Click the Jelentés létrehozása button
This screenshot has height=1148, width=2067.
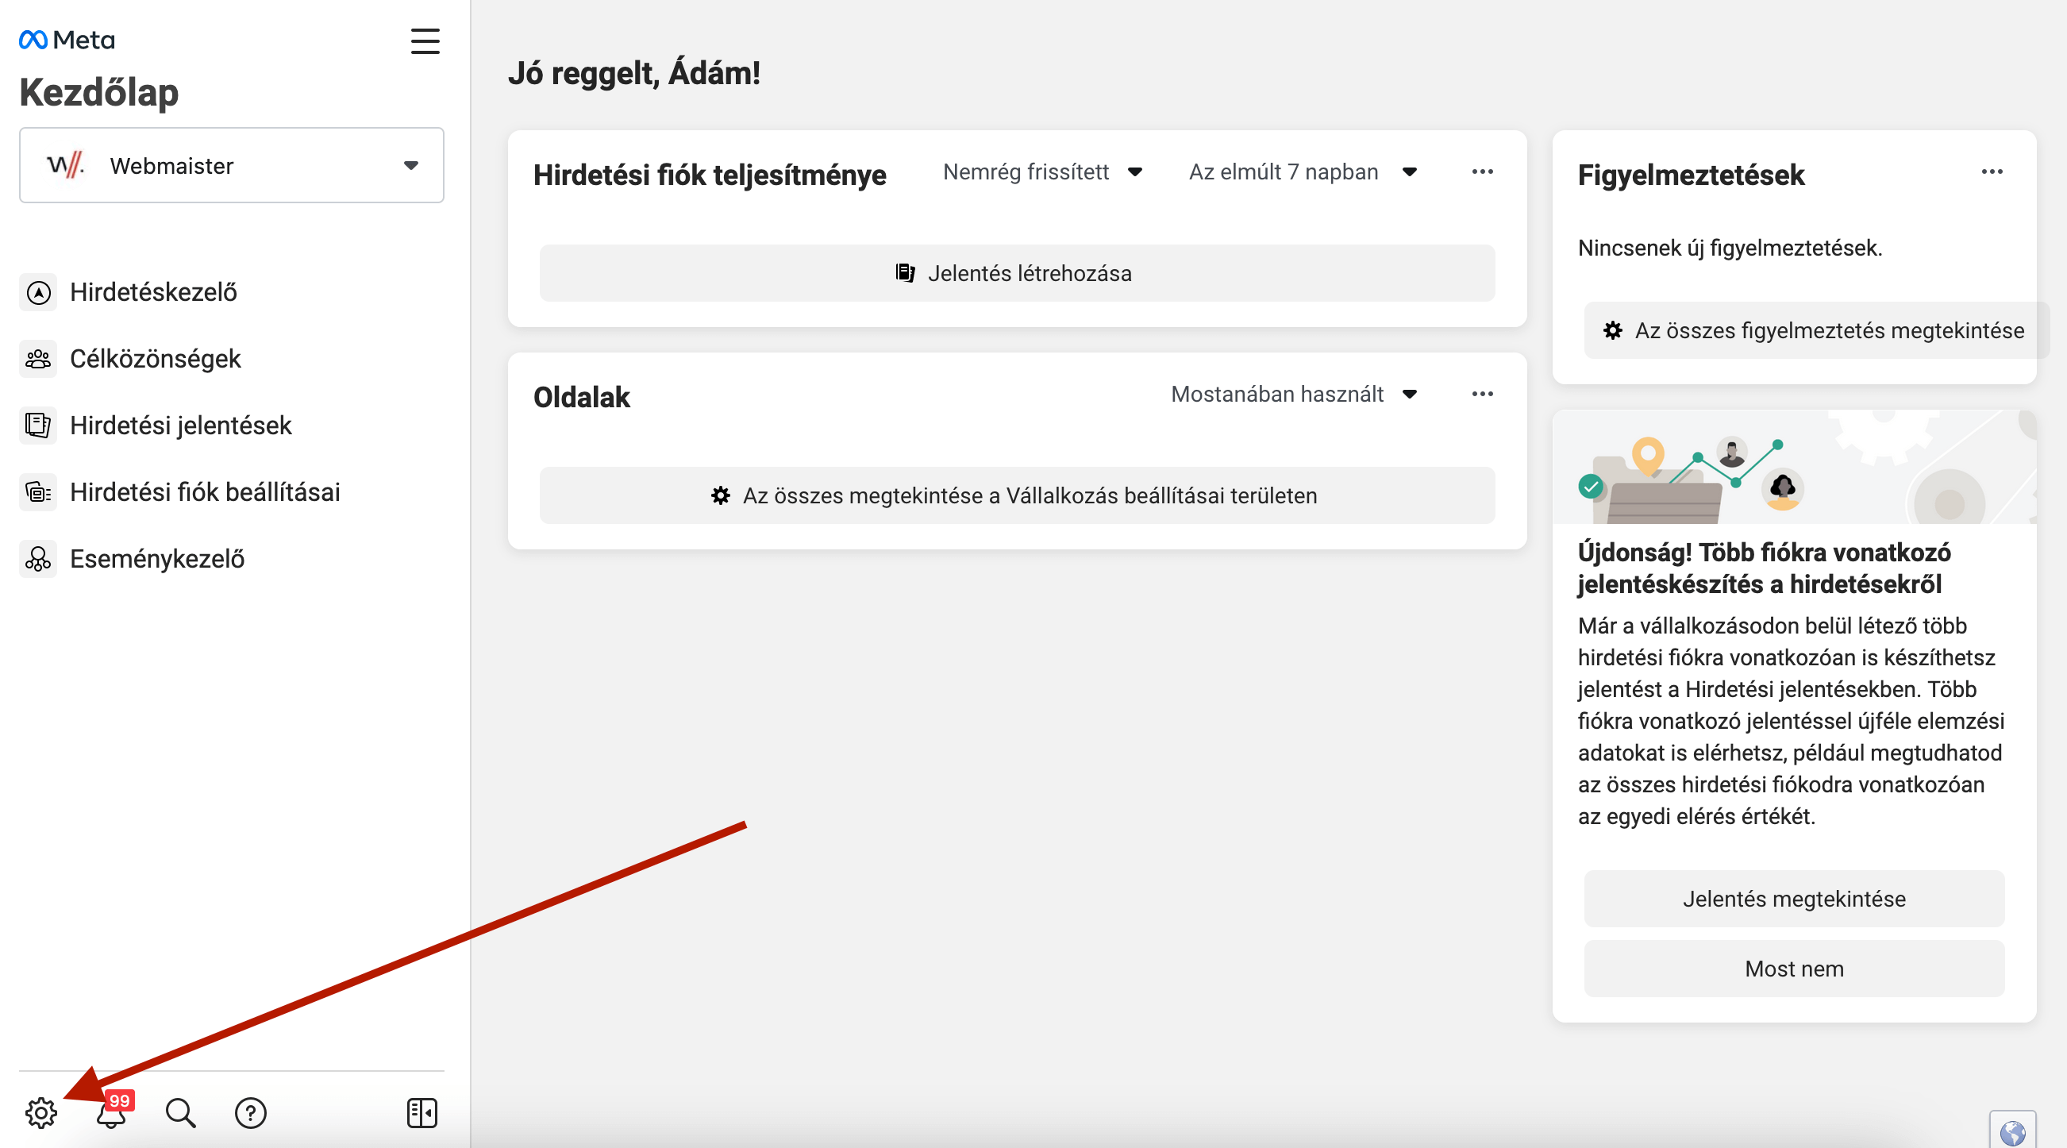point(1018,274)
